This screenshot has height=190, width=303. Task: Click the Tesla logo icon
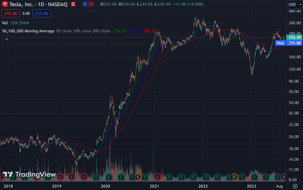[5, 4]
